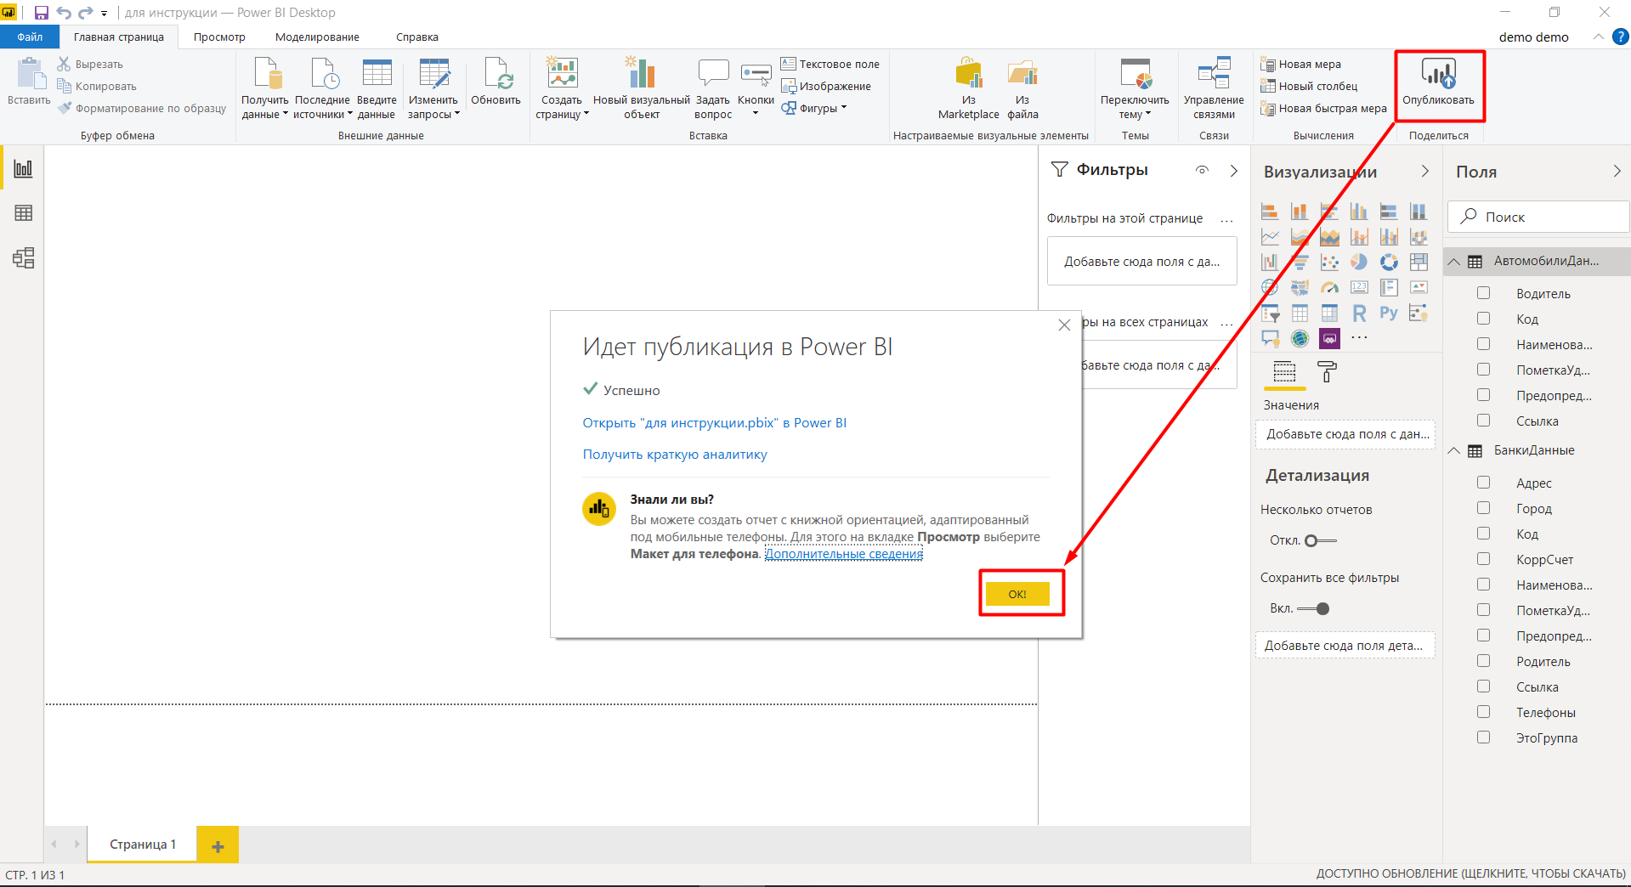Click the Введите данные table icon
Screen dimensions: 1631x887
click(x=377, y=73)
